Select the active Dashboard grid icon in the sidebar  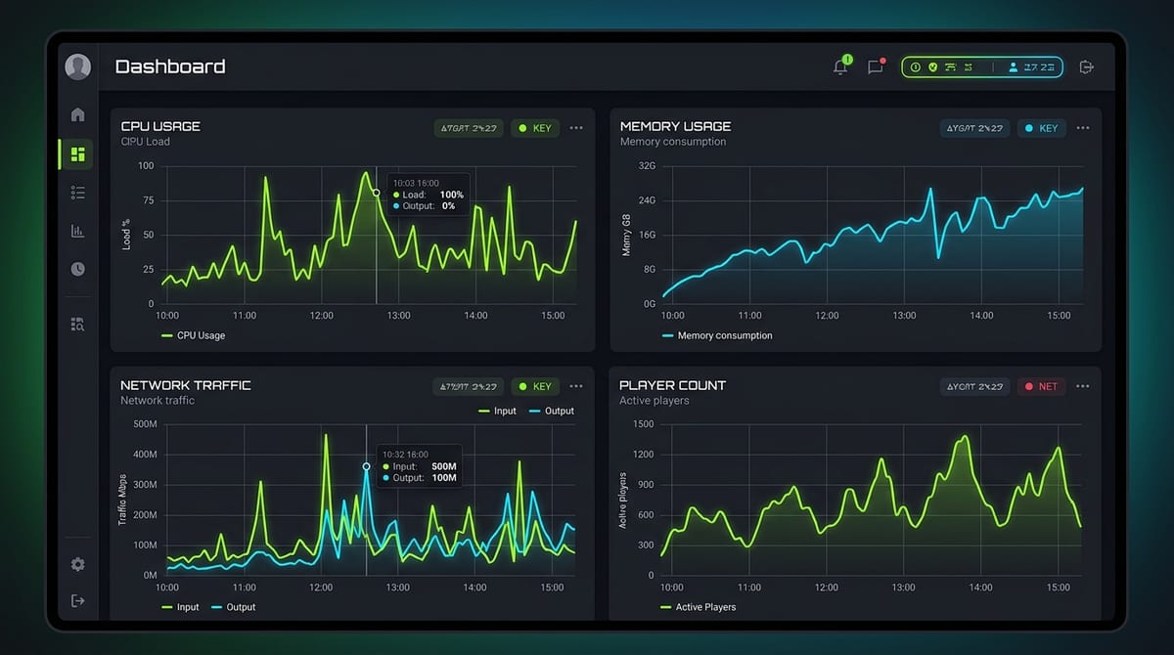(77, 153)
